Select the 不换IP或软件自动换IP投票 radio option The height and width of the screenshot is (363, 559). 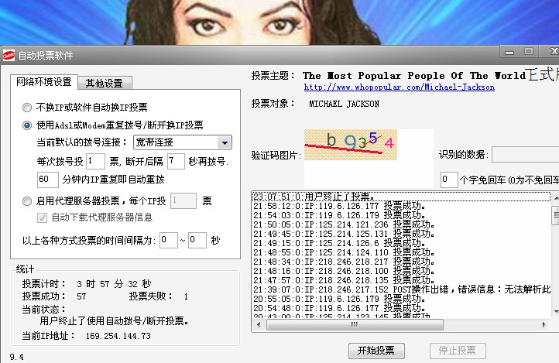click(x=28, y=108)
